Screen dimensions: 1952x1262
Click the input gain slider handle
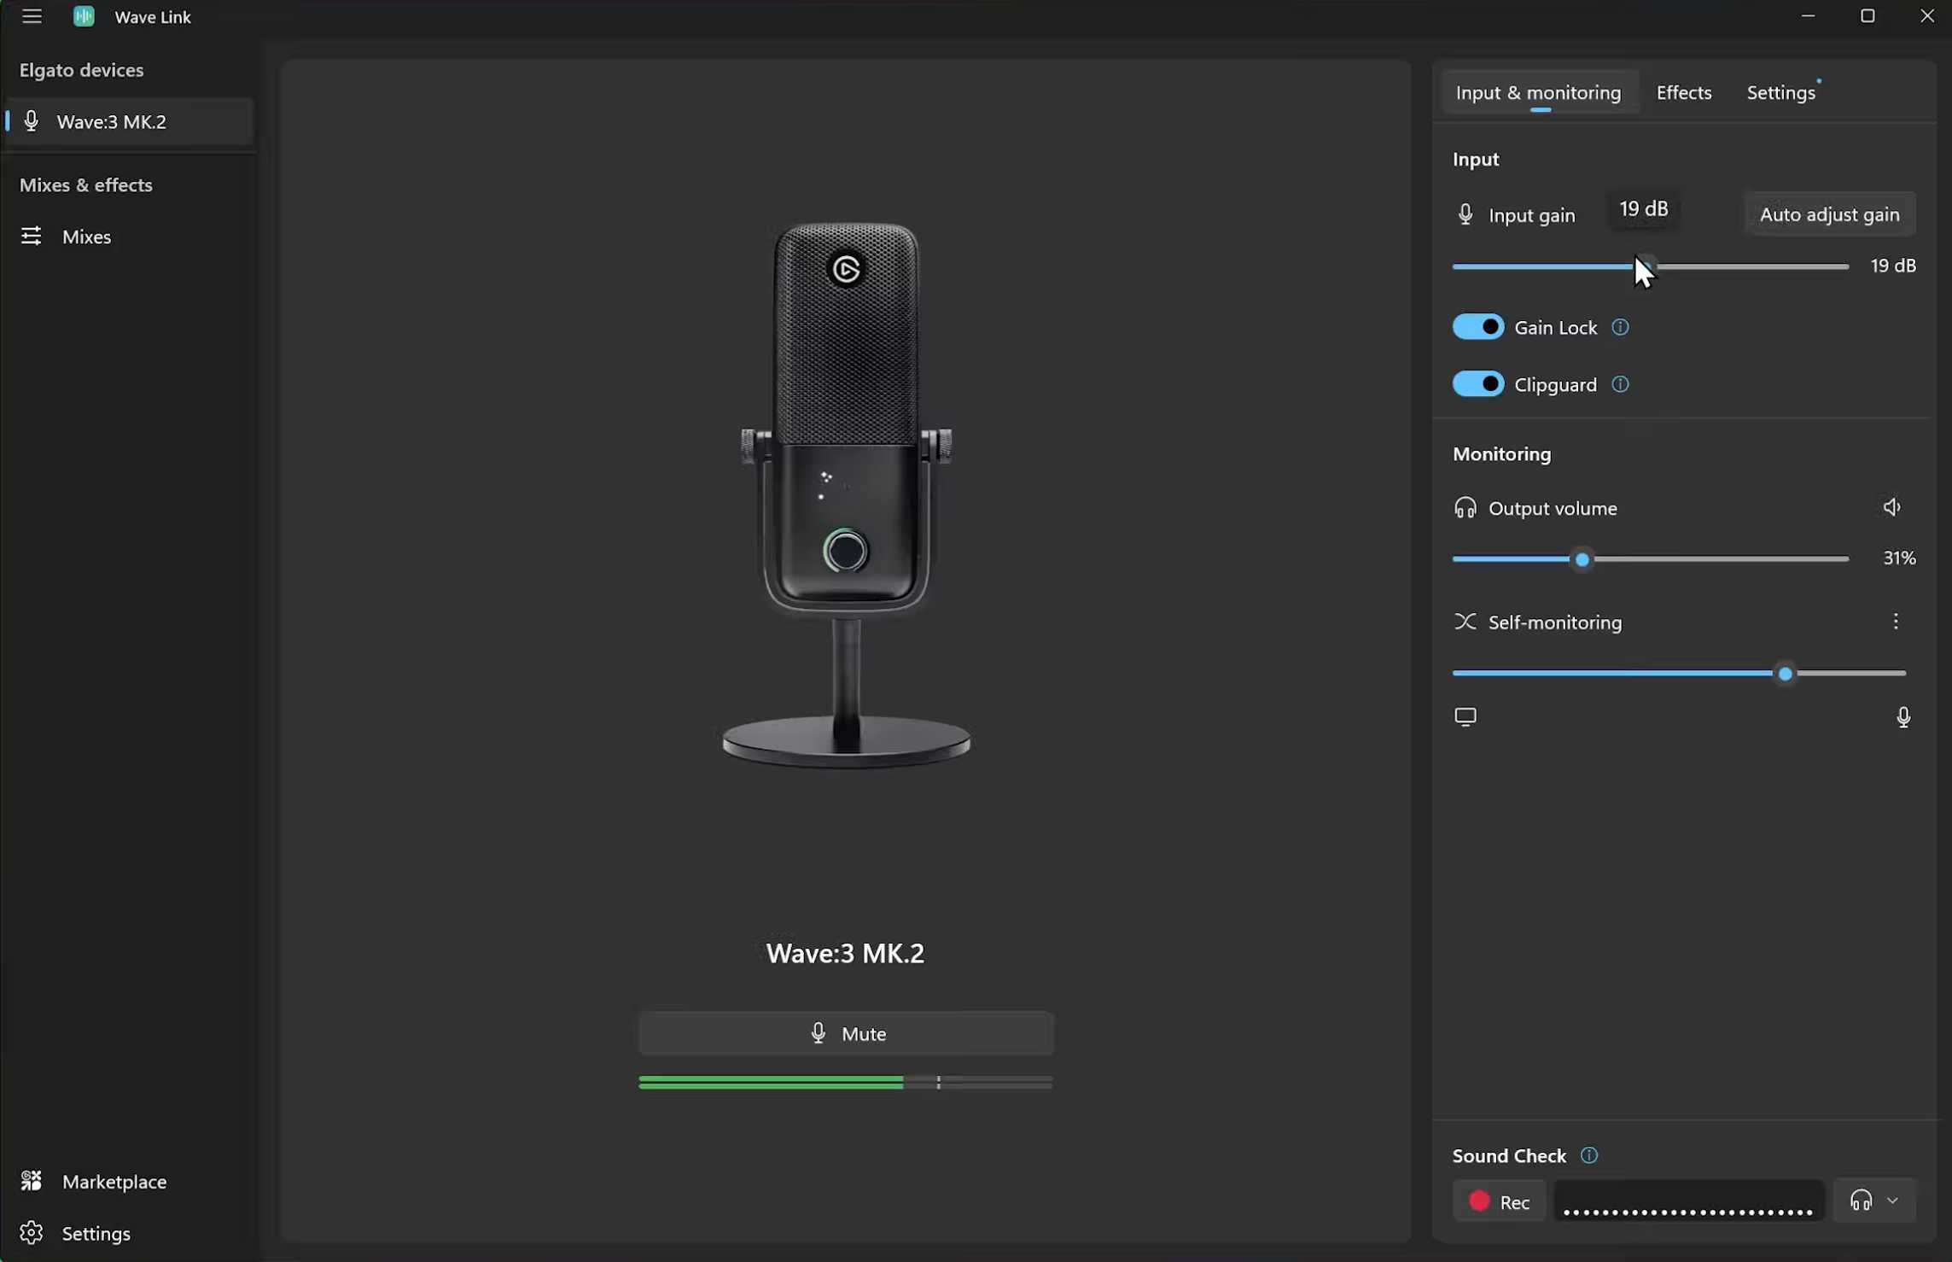pyautogui.click(x=1645, y=266)
